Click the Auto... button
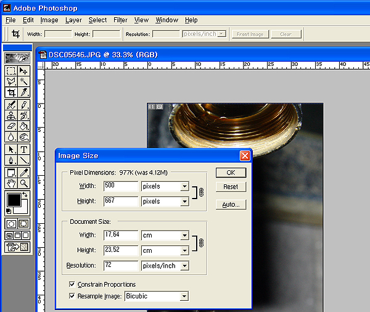This screenshot has height=312, width=370. coord(231,204)
